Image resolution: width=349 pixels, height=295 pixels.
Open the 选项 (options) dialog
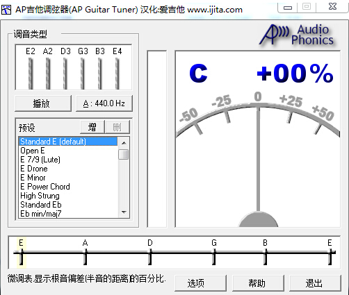200,283
